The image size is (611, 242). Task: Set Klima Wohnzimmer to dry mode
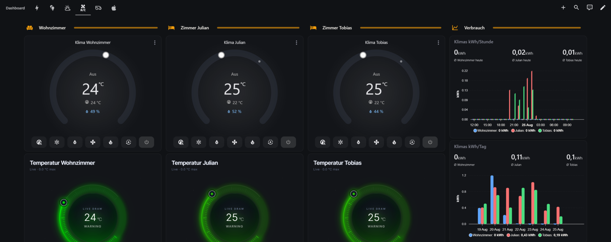75,142
